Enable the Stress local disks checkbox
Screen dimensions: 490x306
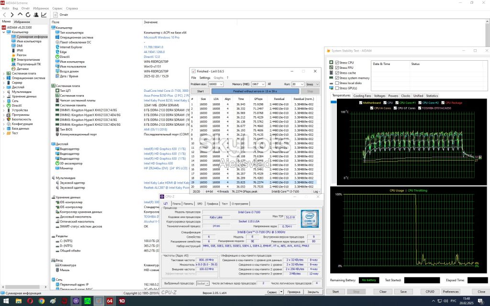(337, 83)
